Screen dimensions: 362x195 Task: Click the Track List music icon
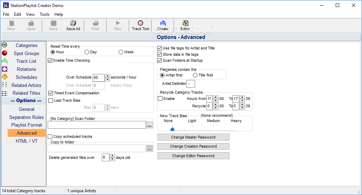[x=5, y=61]
